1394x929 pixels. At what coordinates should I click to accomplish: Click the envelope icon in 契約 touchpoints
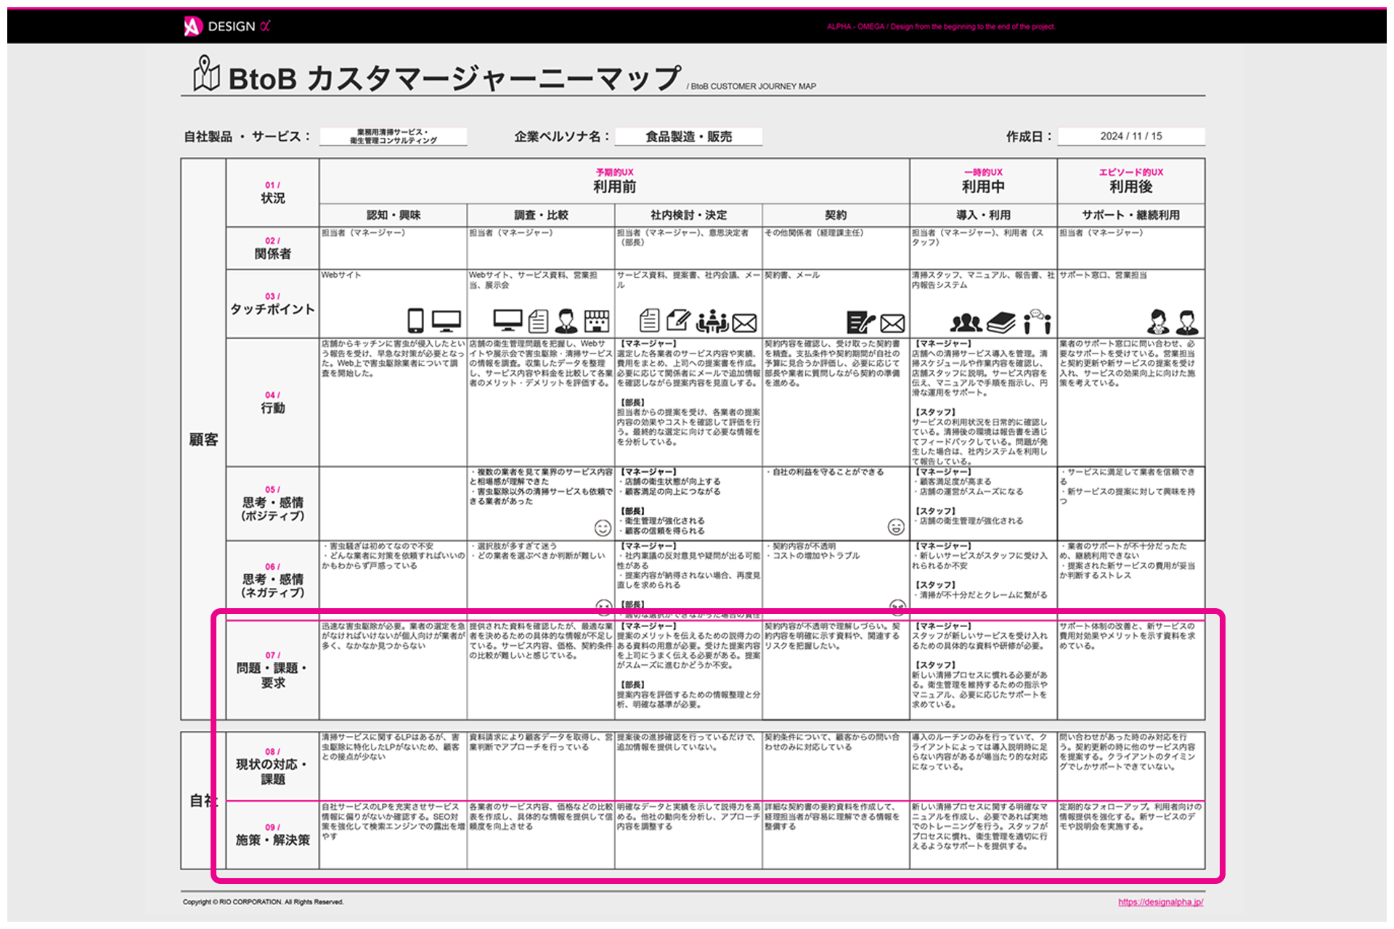point(892,323)
